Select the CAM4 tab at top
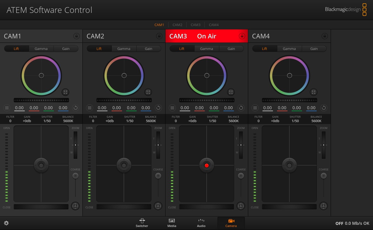 click(214, 25)
